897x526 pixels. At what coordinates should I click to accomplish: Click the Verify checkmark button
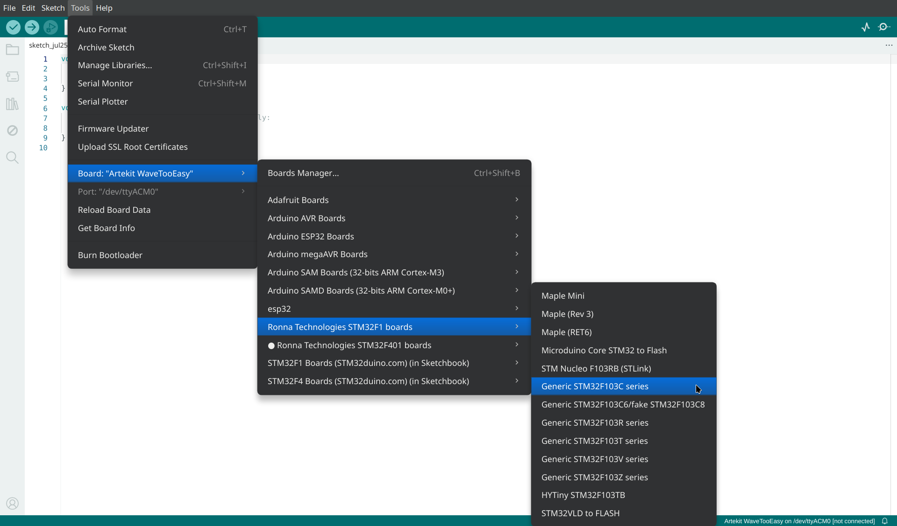click(13, 28)
